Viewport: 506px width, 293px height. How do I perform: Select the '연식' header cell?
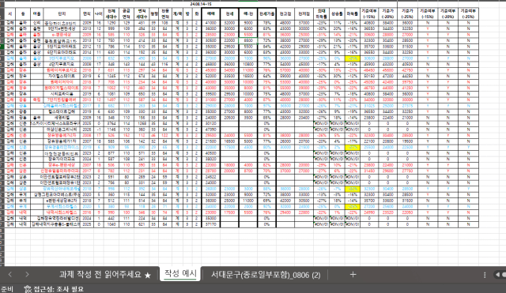click(x=87, y=14)
